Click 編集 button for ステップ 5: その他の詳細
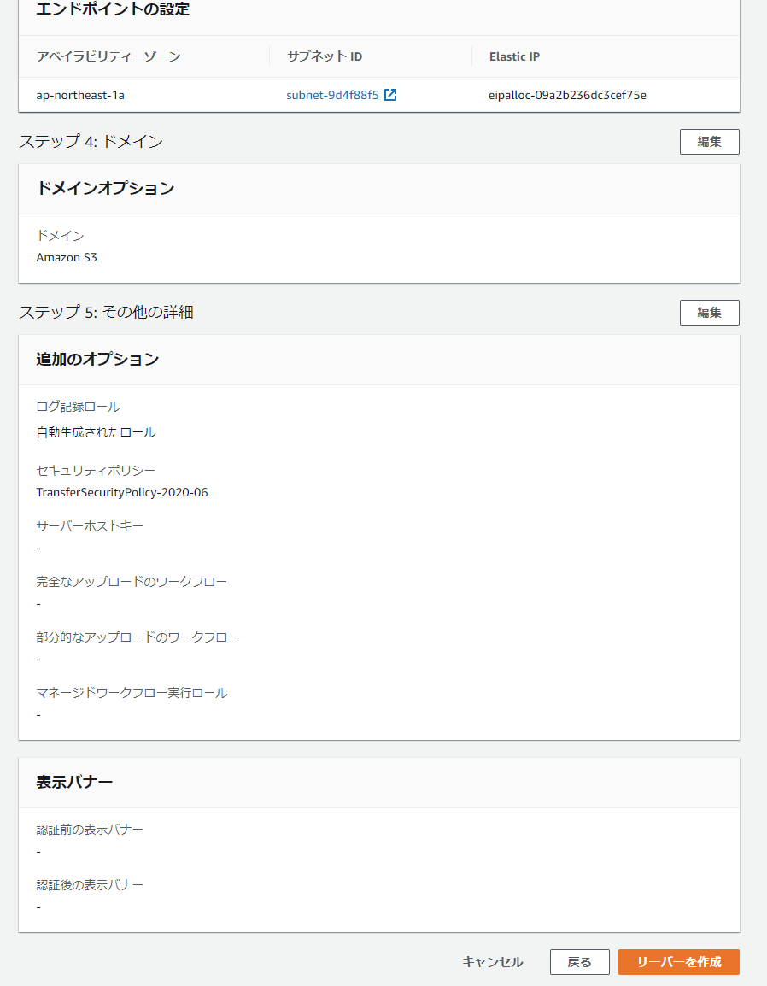The width and height of the screenshot is (767, 986). coord(709,313)
